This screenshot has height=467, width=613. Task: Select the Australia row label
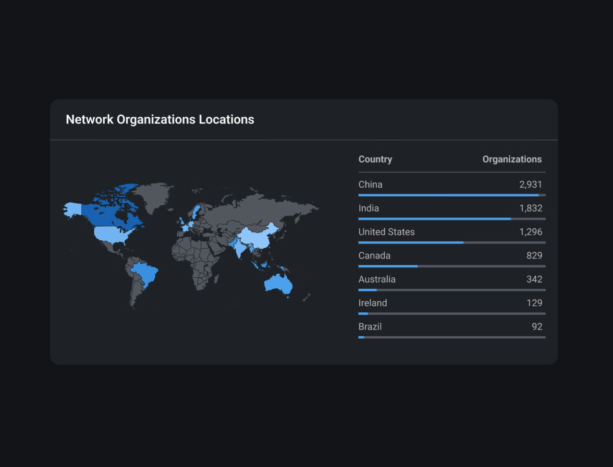coord(377,279)
